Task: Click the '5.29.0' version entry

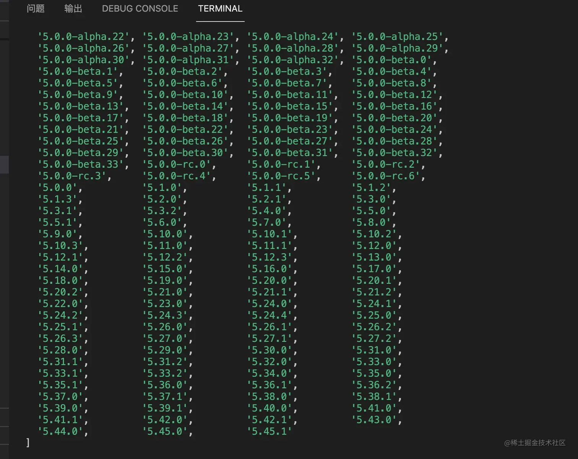Action: point(165,350)
